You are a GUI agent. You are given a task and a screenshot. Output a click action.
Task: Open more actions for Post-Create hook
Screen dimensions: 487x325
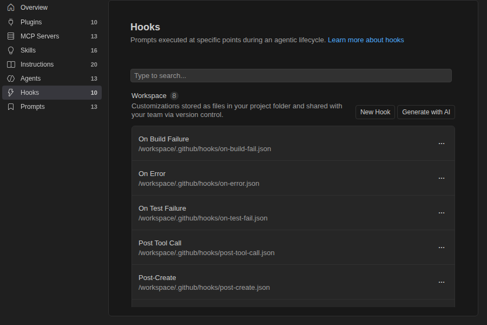click(x=442, y=282)
